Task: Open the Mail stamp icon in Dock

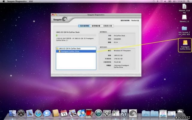Action: pyautogui.click(x=29, y=113)
